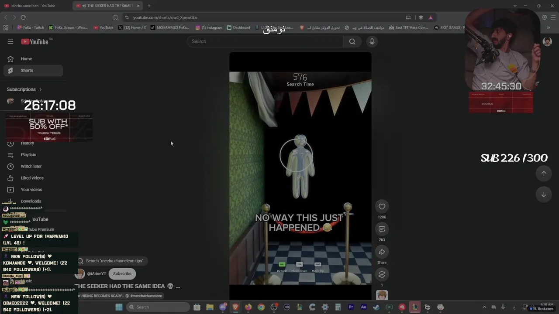559x314 pixels.
Task: Launch Premiere Pro from taskbar
Action: 351,307
